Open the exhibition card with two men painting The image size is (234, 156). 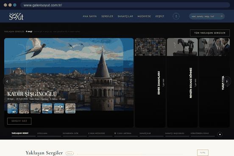click(214, 83)
